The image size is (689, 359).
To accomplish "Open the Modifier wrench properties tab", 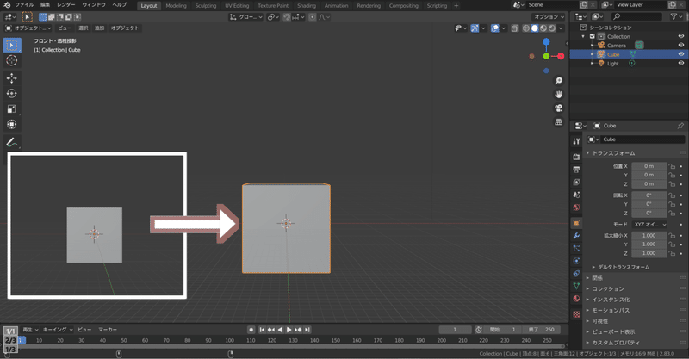I will point(576,236).
